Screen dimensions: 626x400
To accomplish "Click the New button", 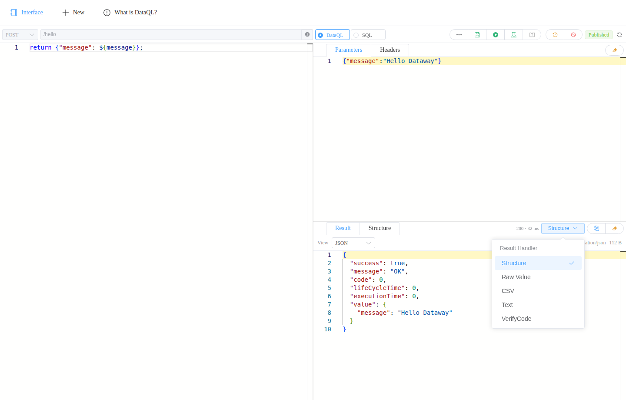I will [x=73, y=13].
